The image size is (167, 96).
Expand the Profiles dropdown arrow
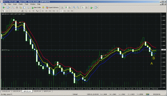tap(10, 7)
